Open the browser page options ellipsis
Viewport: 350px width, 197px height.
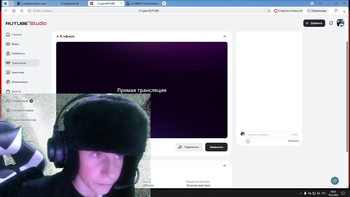pos(264,11)
